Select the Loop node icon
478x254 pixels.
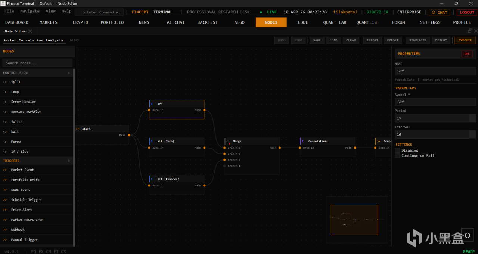(5, 92)
